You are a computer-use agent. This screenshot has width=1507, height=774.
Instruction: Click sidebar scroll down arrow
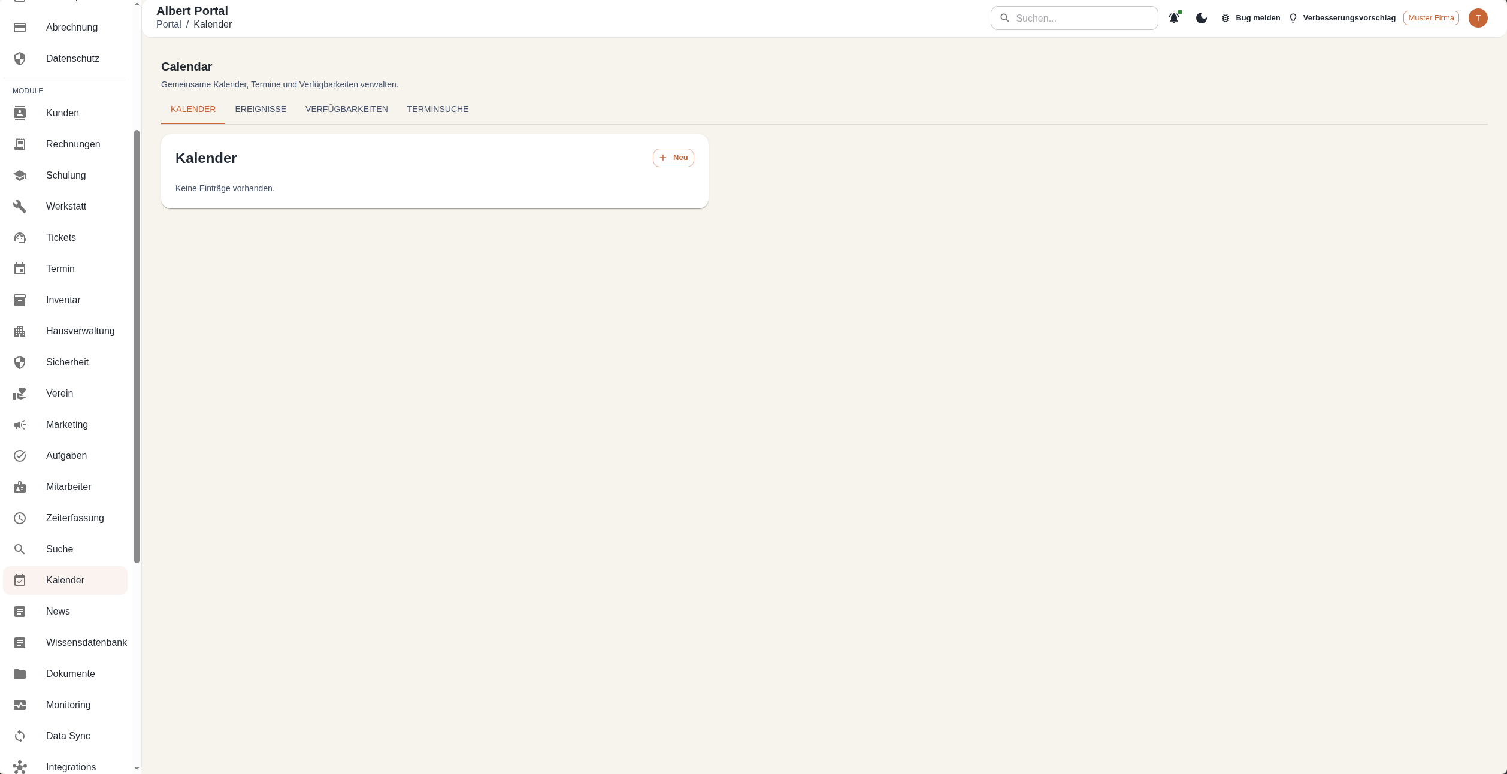click(137, 768)
